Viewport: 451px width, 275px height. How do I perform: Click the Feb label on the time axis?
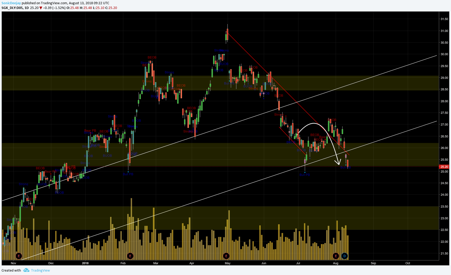(x=123, y=263)
